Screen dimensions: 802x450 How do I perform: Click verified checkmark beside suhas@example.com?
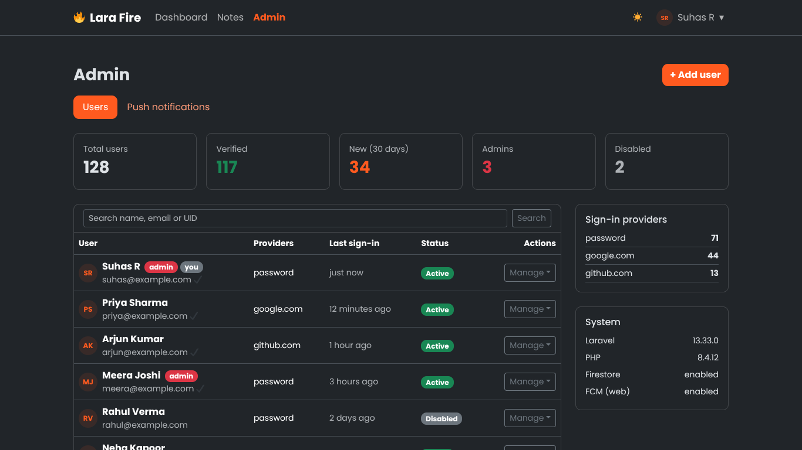pos(198,280)
